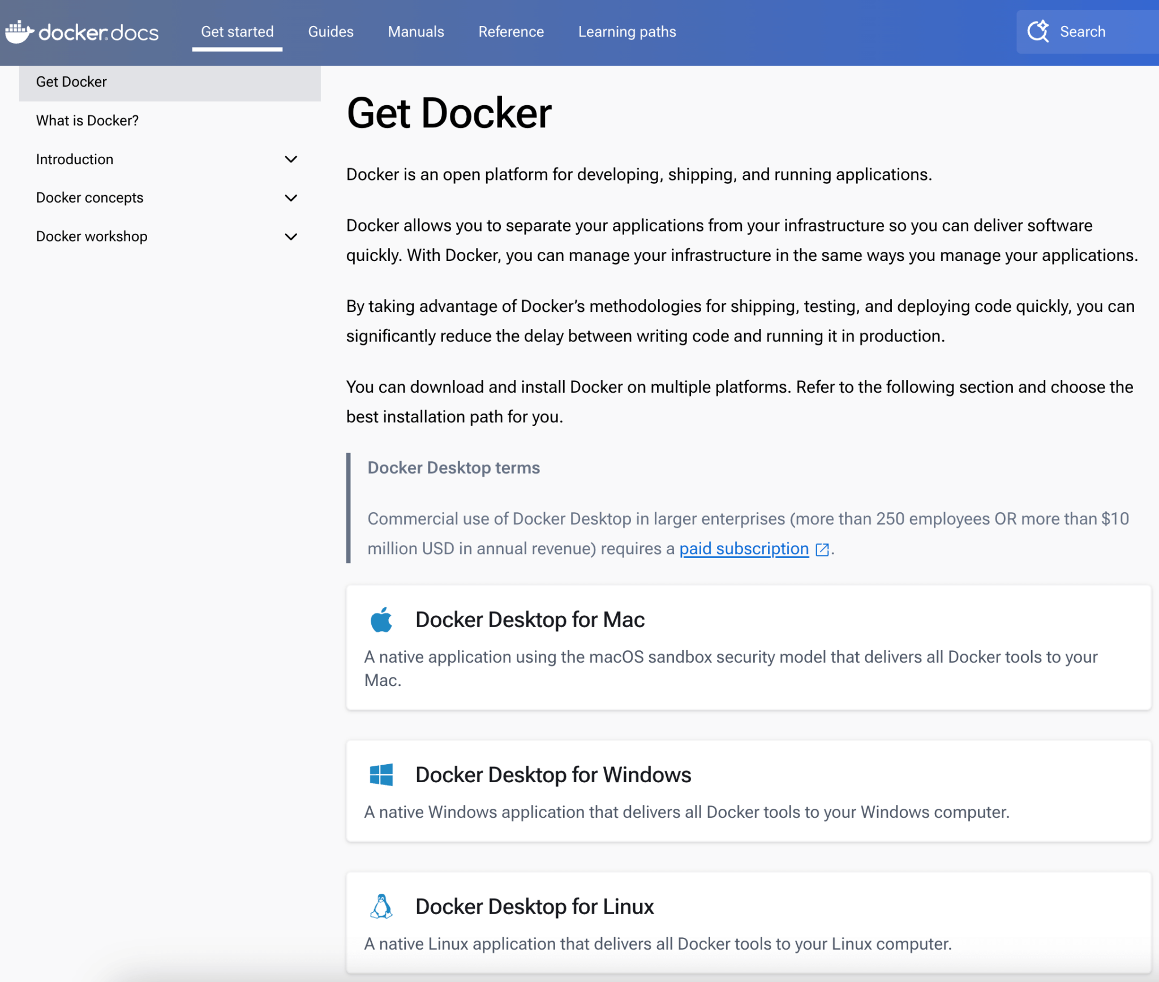Screen dimensions: 1159x982
Task: Open Docker Desktop for Linux heading
Action: pyautogui.click(x=535, y=907)
